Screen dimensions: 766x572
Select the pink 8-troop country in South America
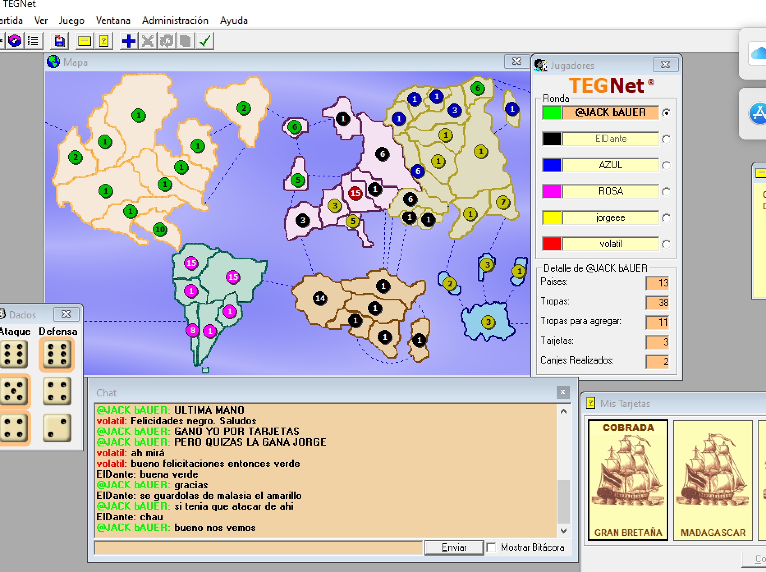(x=193, y=330)
